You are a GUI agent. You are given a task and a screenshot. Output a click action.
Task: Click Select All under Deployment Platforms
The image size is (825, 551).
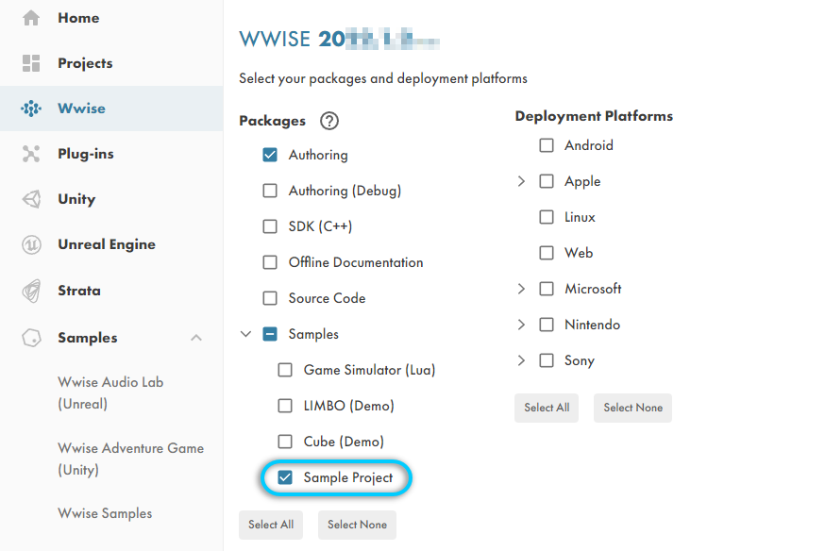pos(547,408)
